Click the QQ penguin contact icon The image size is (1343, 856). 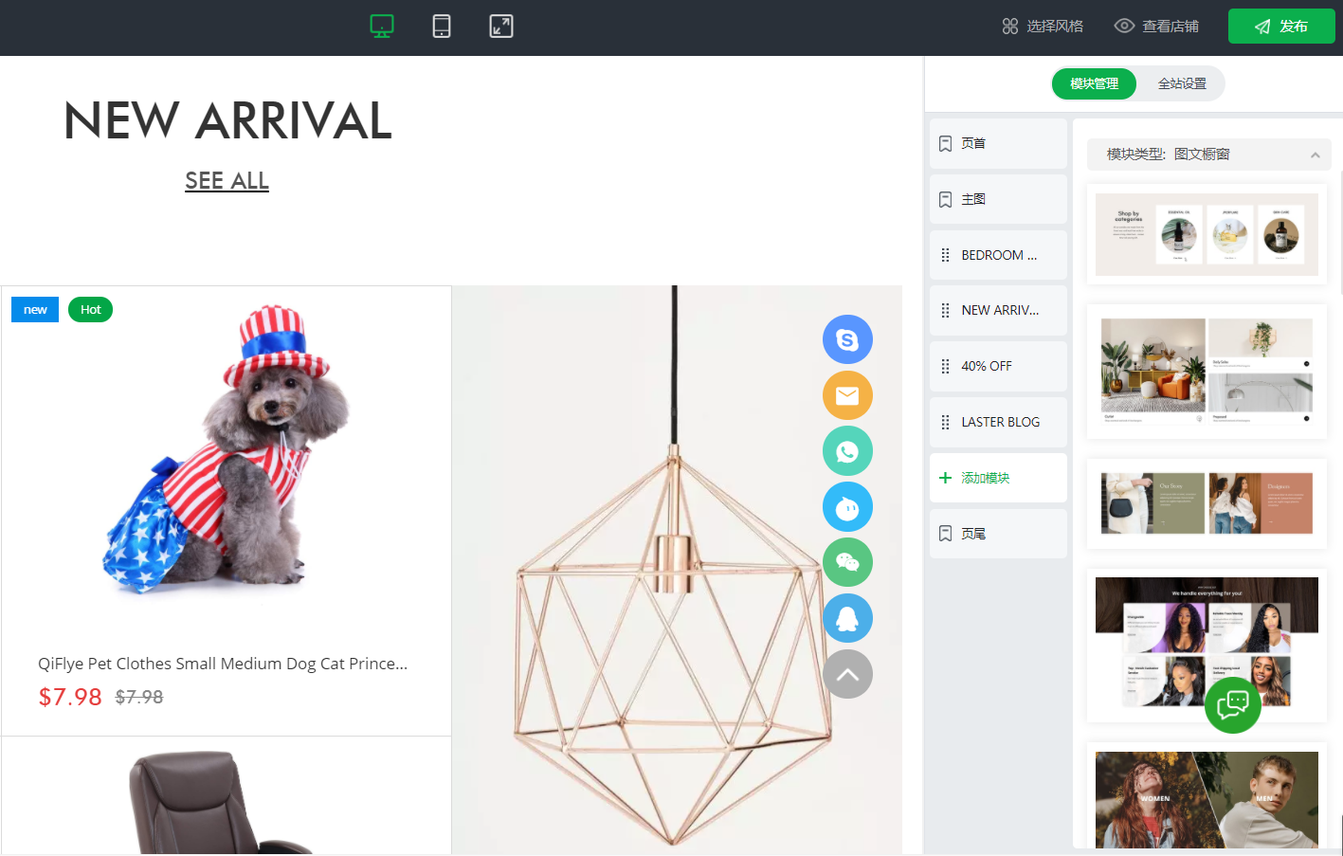(x=847, y=619)
